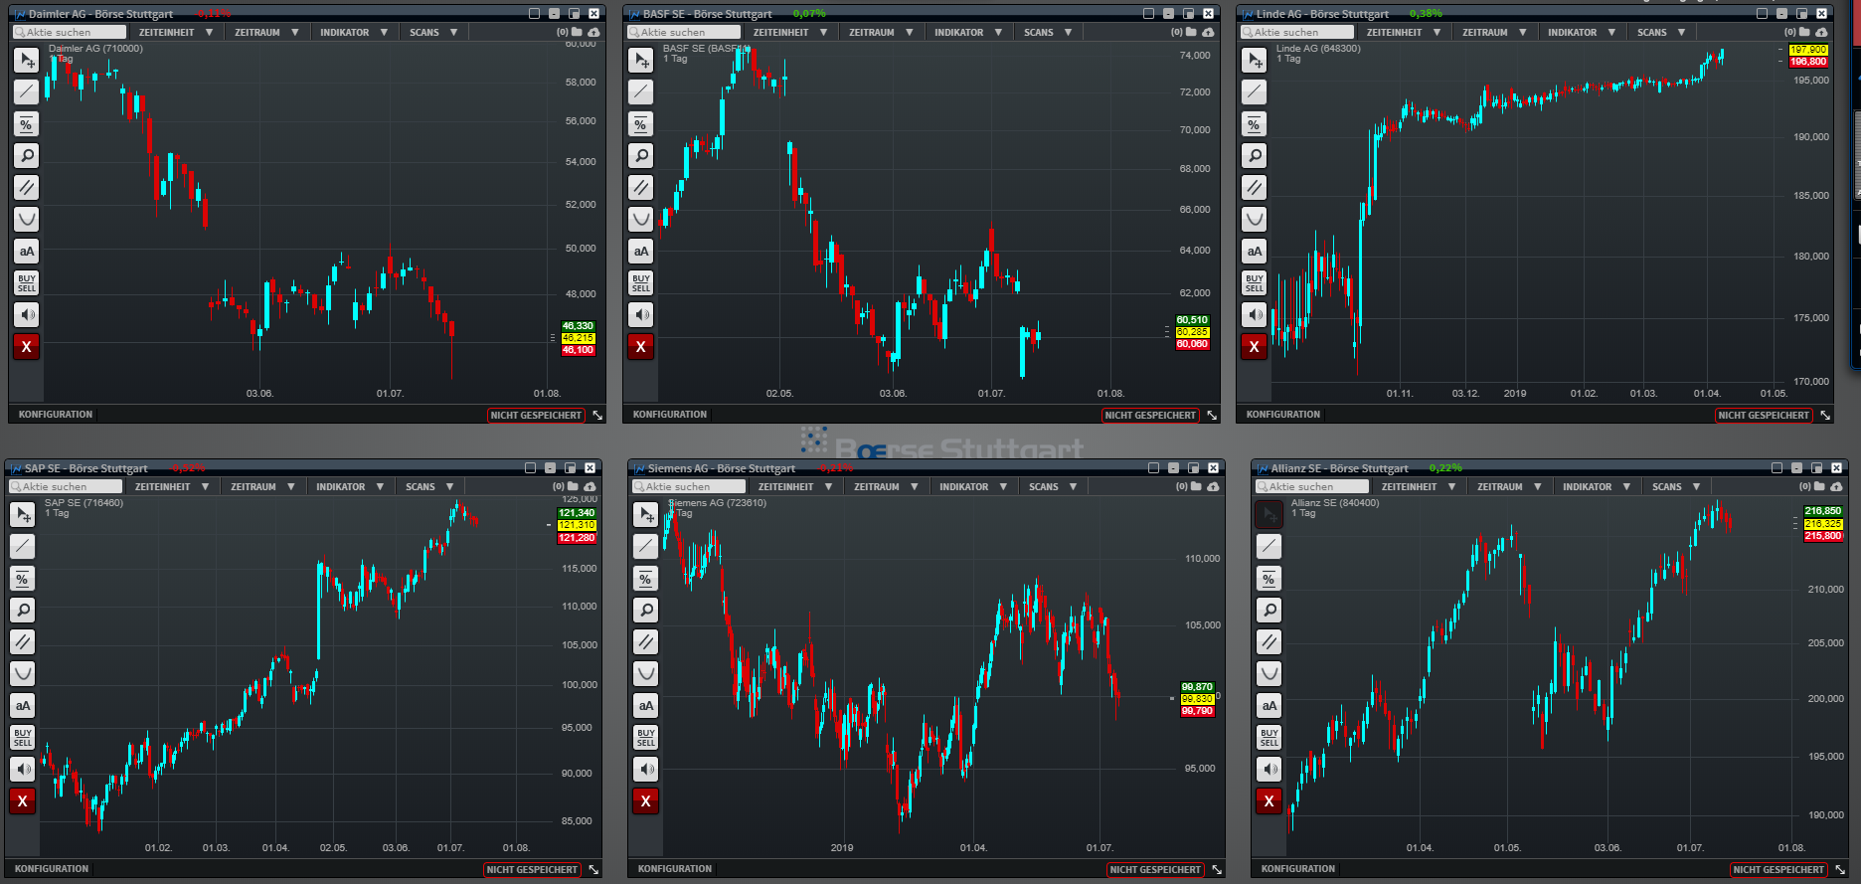This screenshot has width=1861, height=884.
Task: Click the red X delete tool in SAP SE chart
Action: click(23, 800)
